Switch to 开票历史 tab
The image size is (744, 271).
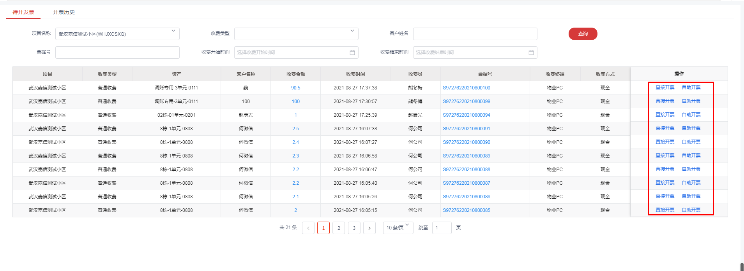click(64, 12)
